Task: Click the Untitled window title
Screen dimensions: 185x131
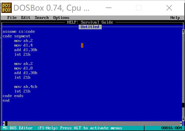Action: (90, 27)
